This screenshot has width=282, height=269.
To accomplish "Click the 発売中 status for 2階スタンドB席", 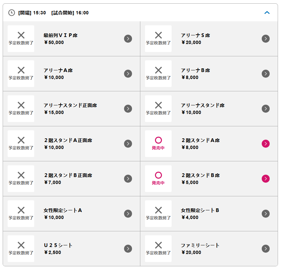I will click(x=158, y=179).
